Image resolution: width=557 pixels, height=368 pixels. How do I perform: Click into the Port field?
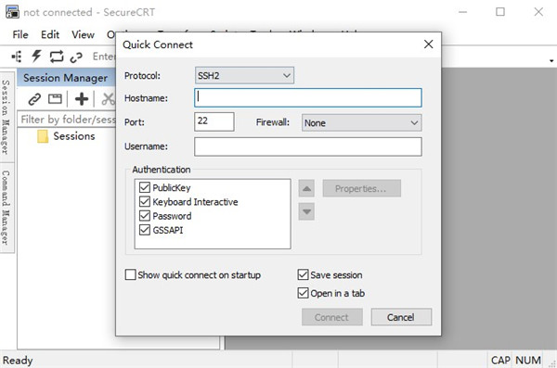click(214, 121)
